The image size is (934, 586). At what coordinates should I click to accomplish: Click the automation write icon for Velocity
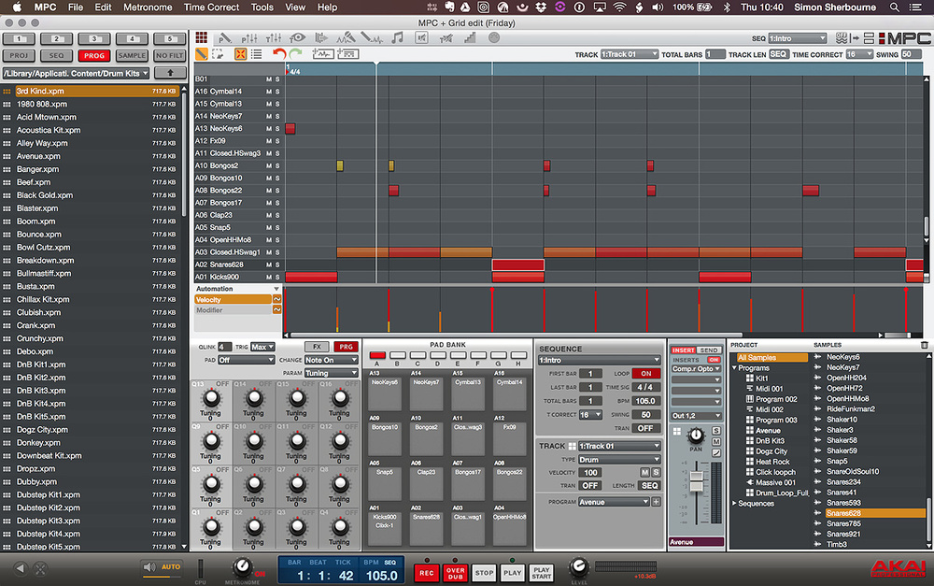click(x=277, y=299)
